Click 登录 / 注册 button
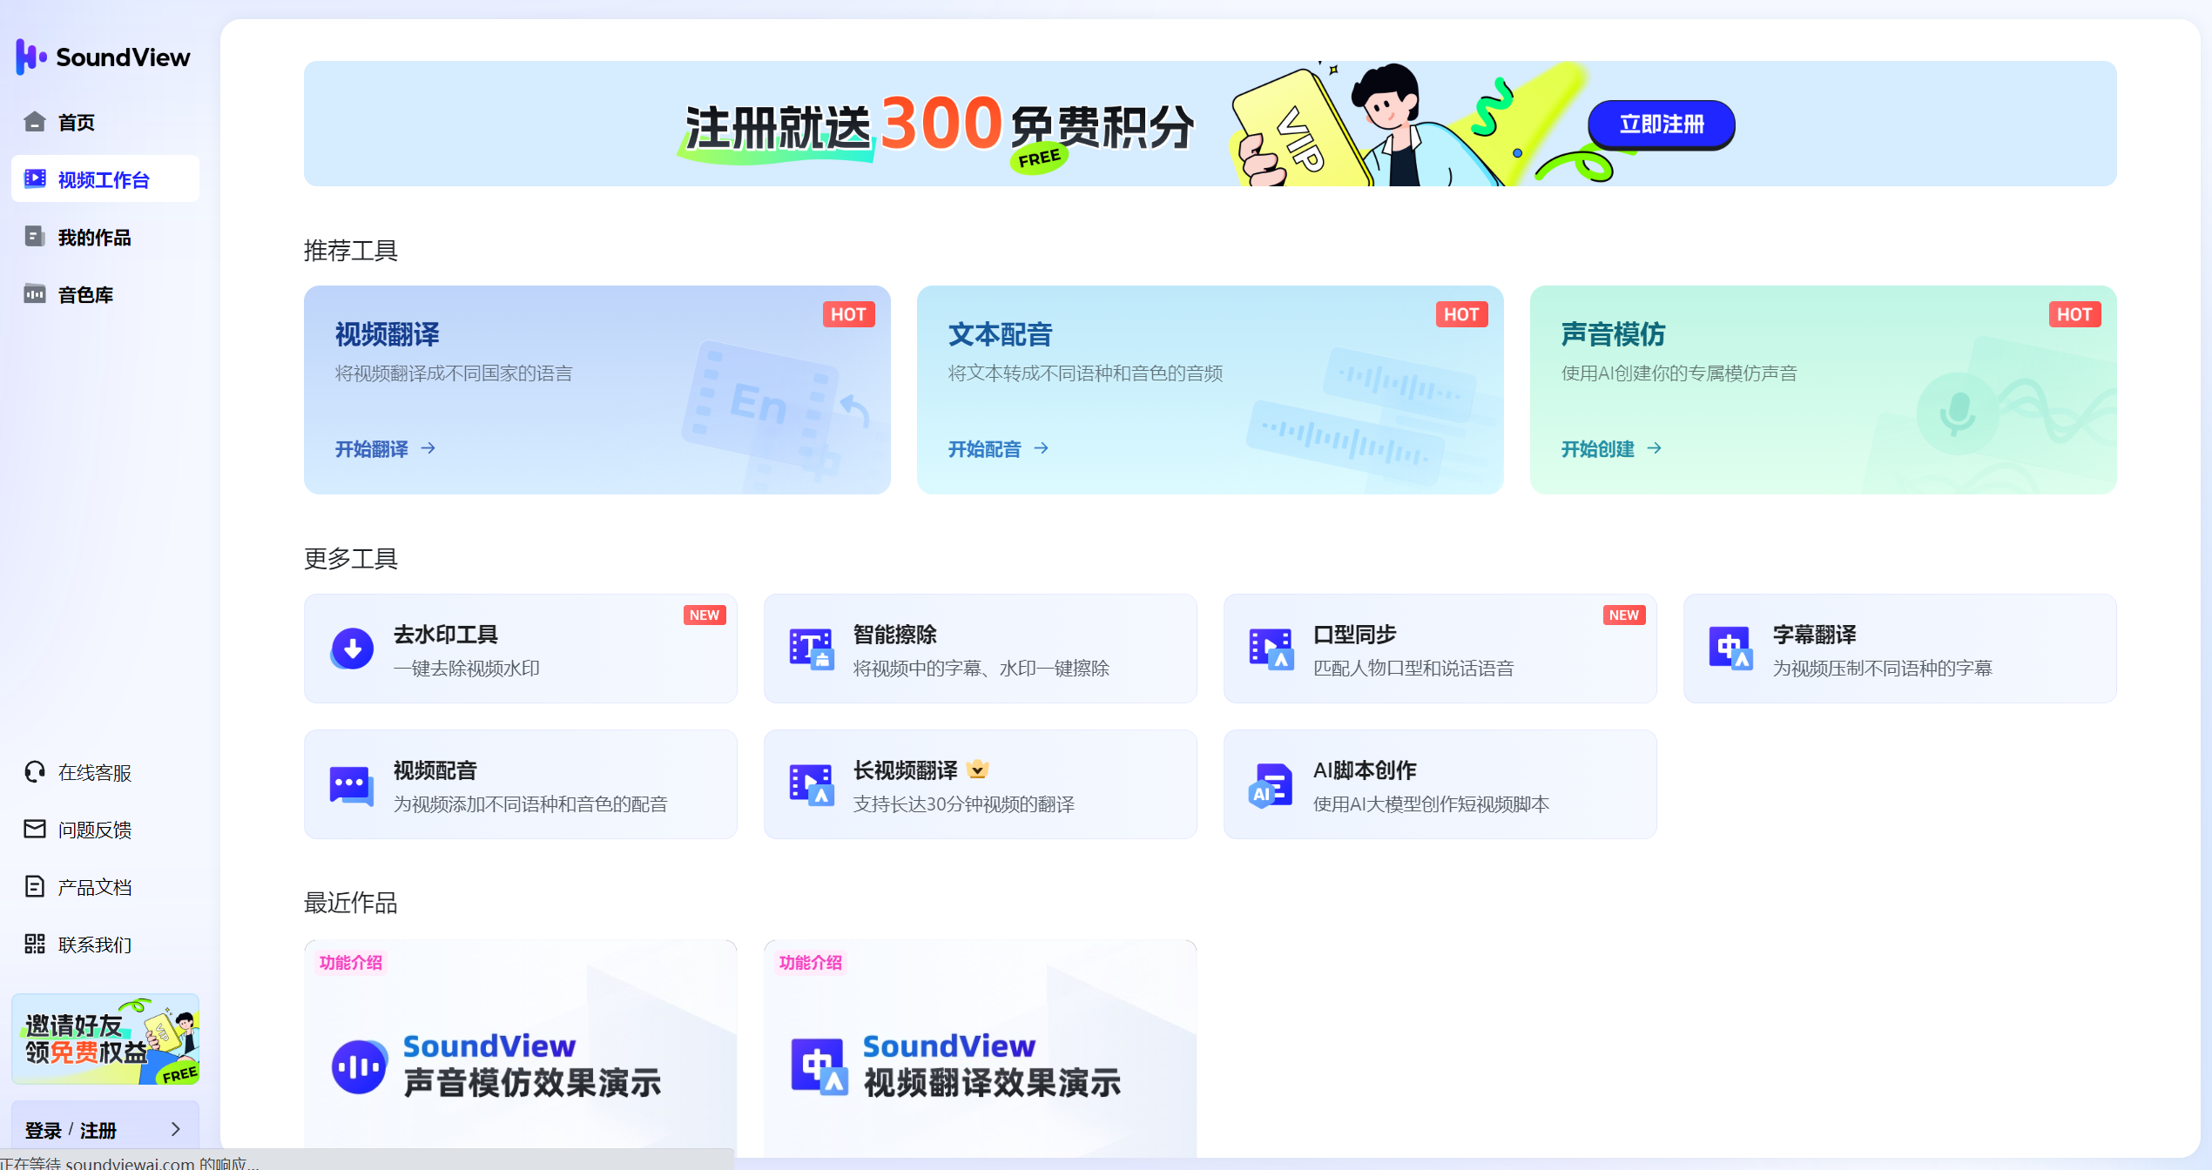This screenshot has width=2212, height=1170. [x=105, y=1129]
